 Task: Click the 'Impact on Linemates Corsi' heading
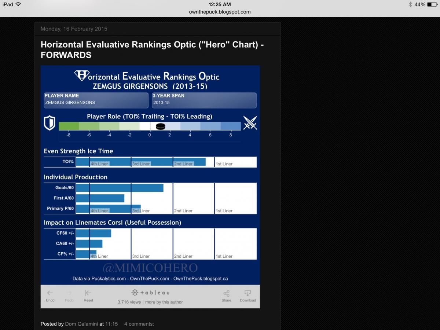[x=113, y=223]
